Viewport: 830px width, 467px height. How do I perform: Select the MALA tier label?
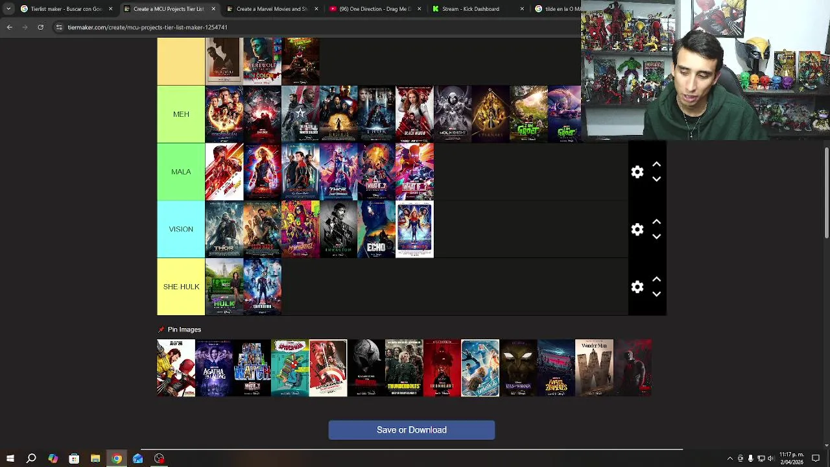point(181,172)
